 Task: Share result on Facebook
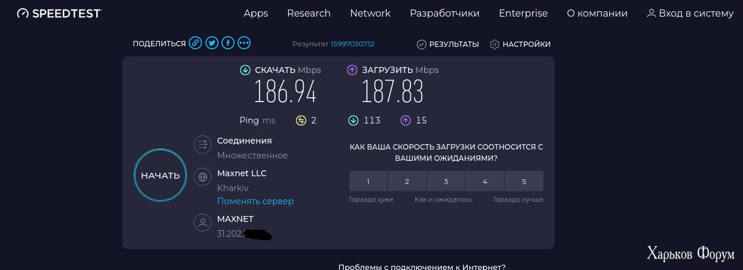pyautogui.click(x=228, y=43)
